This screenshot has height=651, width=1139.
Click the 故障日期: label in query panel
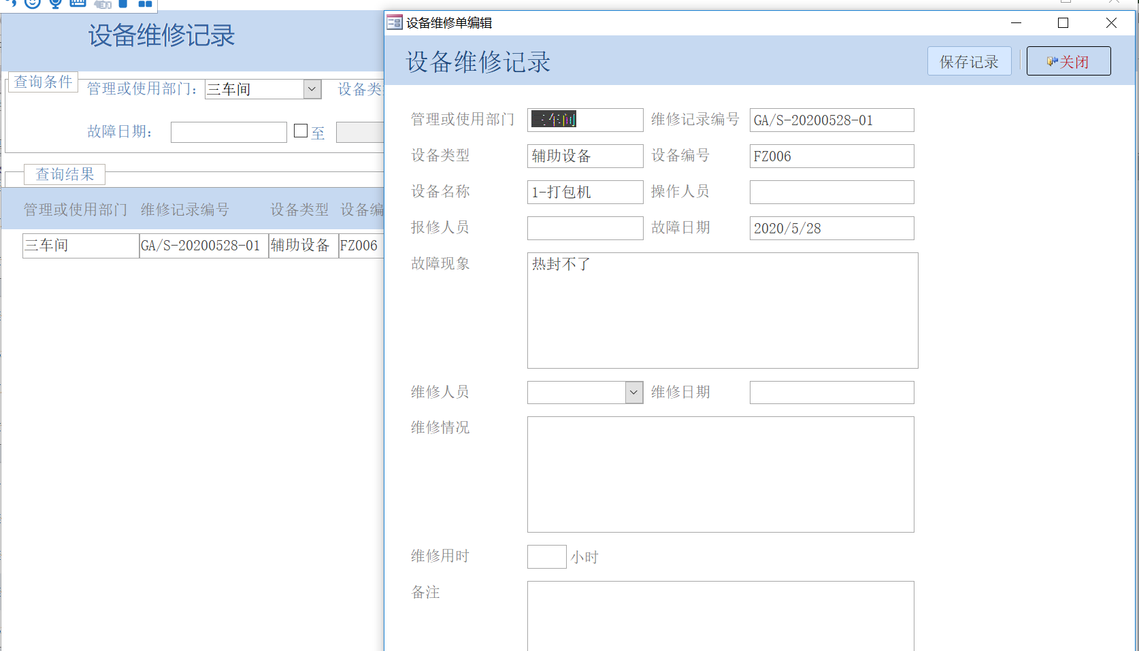[x=120, y=131]
